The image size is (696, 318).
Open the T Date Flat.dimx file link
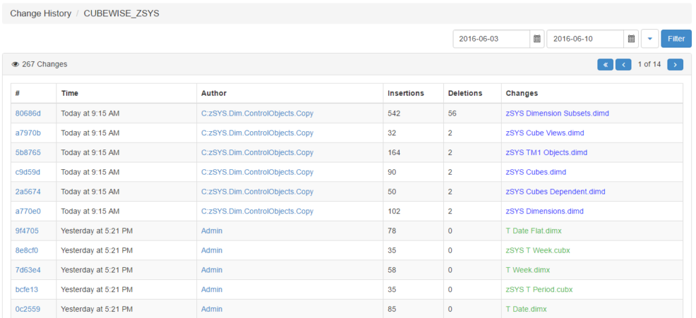(x=534, y=231)
